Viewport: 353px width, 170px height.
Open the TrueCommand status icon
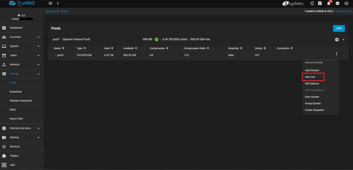(312, 3)
